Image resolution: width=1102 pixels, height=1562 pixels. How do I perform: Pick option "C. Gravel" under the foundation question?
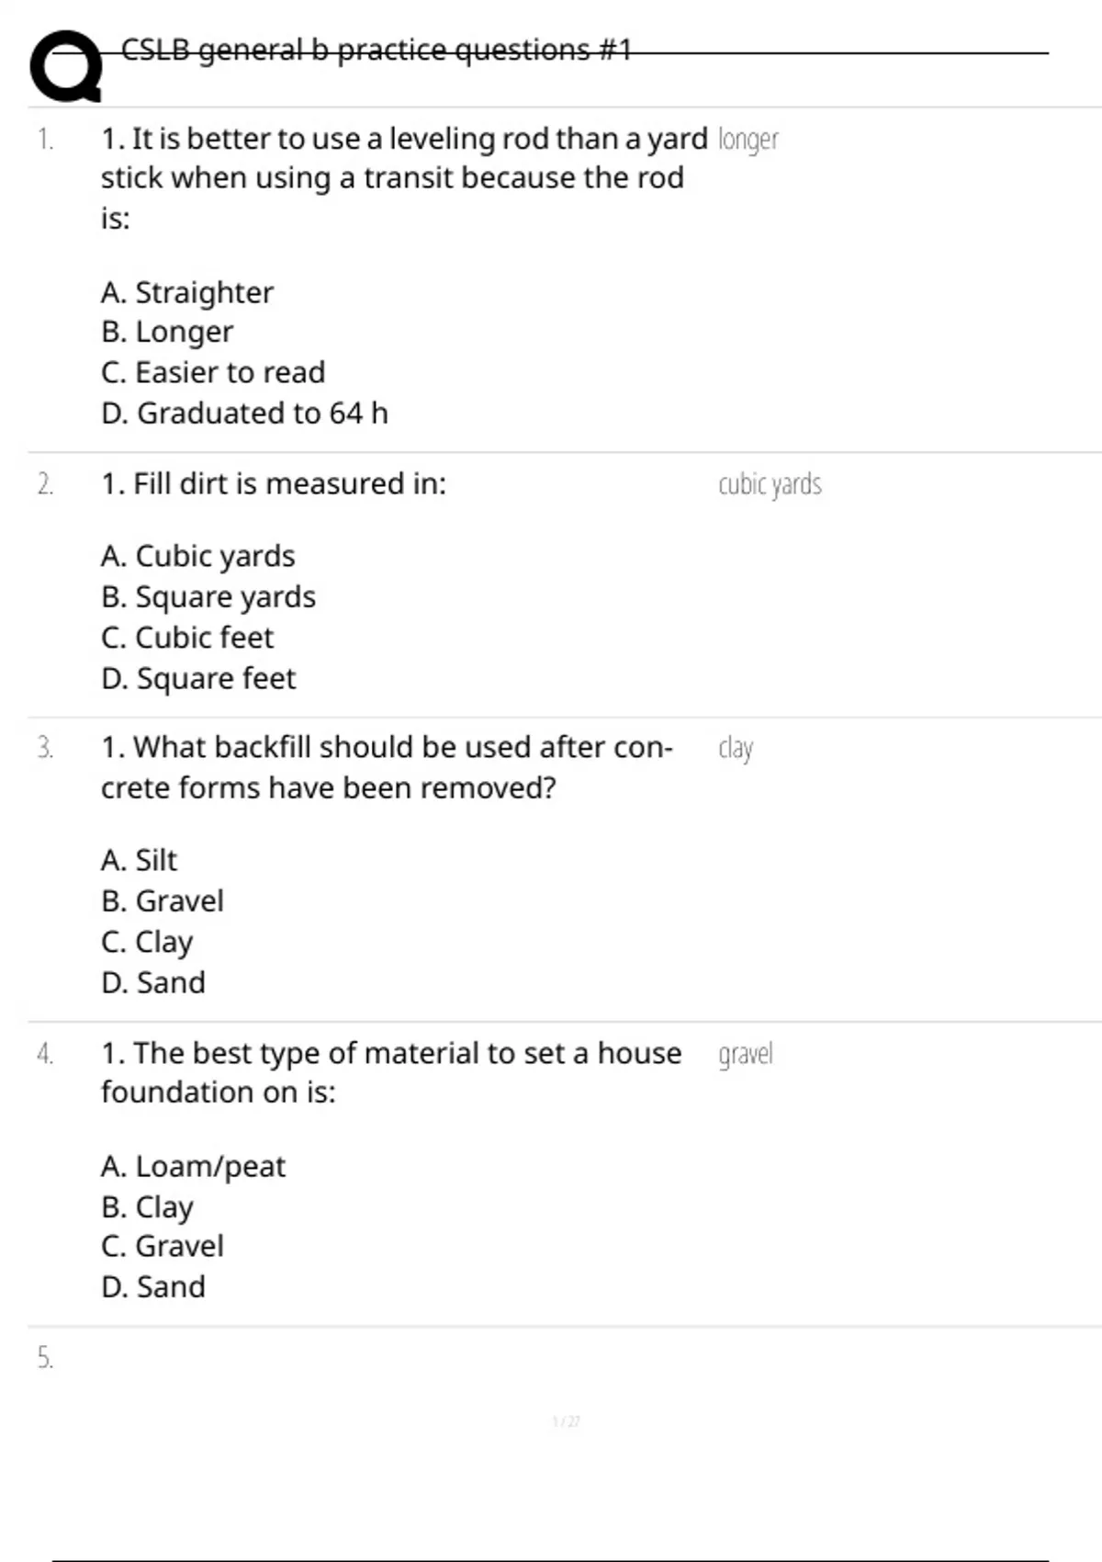[x=163, y=1246]
